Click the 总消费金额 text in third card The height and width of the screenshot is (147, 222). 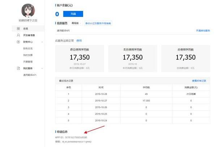click(185, 68)
